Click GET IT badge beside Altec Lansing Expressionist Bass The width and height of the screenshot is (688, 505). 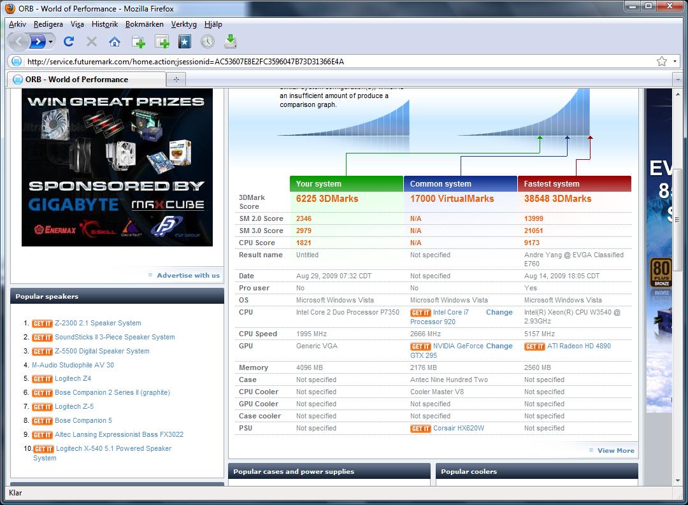tap(42, 435)
